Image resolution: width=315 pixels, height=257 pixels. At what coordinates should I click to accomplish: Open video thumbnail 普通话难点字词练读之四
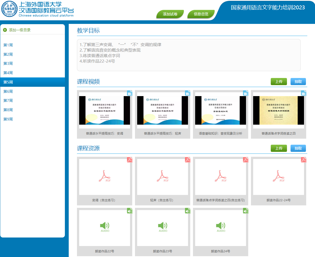coord(278,110)
